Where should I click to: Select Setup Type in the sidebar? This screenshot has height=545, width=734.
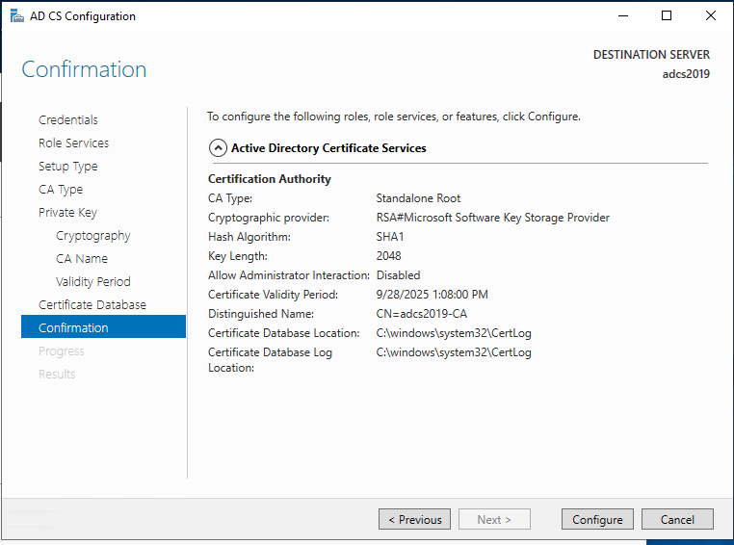coord(67,167)
